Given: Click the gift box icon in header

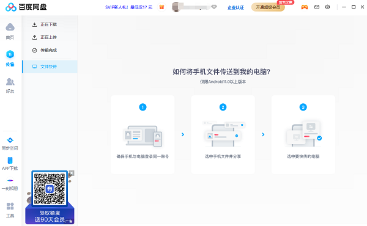Looking at the screenshot, I should point(161,7).
